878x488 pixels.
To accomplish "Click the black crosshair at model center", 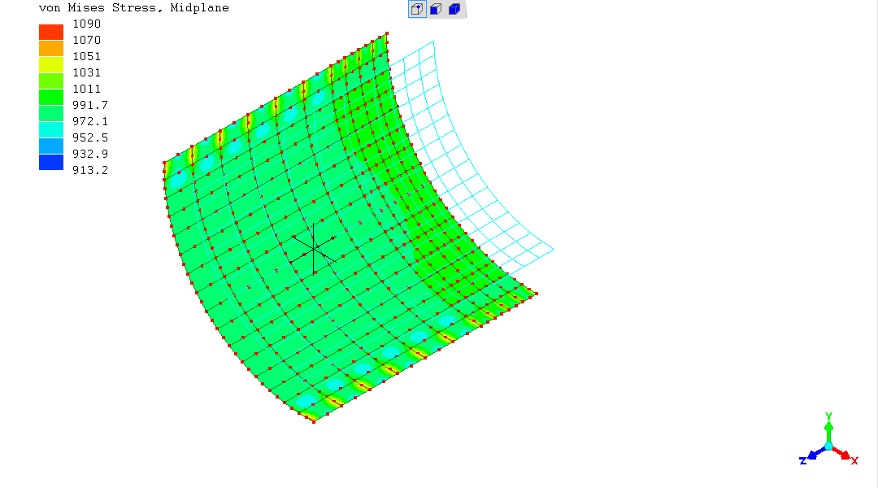I will point(314,246).
